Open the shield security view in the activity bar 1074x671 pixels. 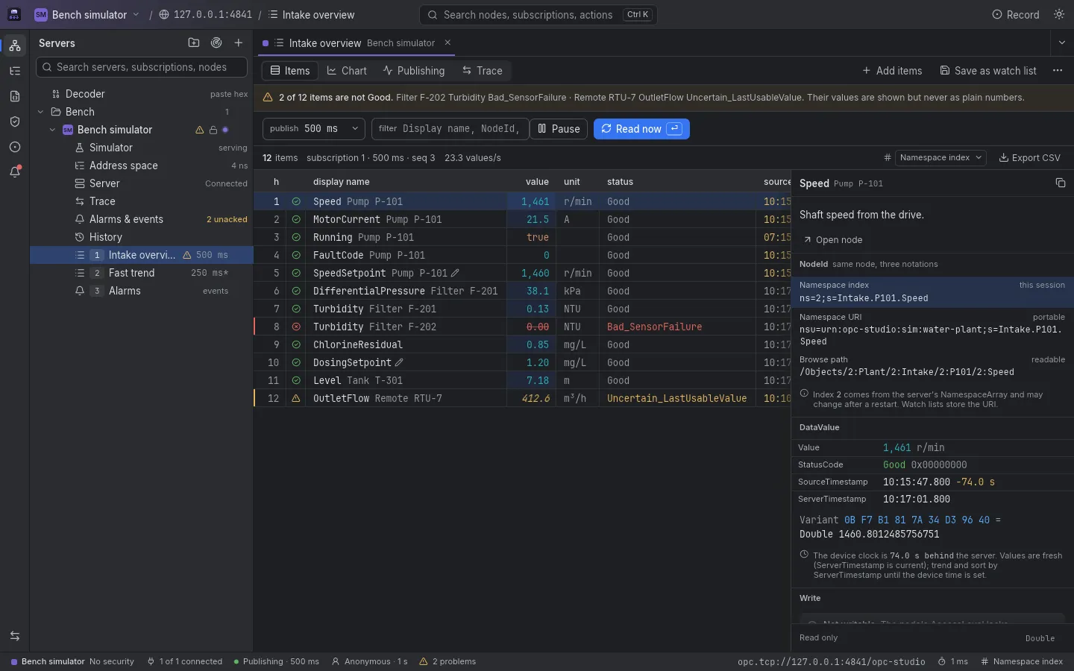tap(15, 122)
